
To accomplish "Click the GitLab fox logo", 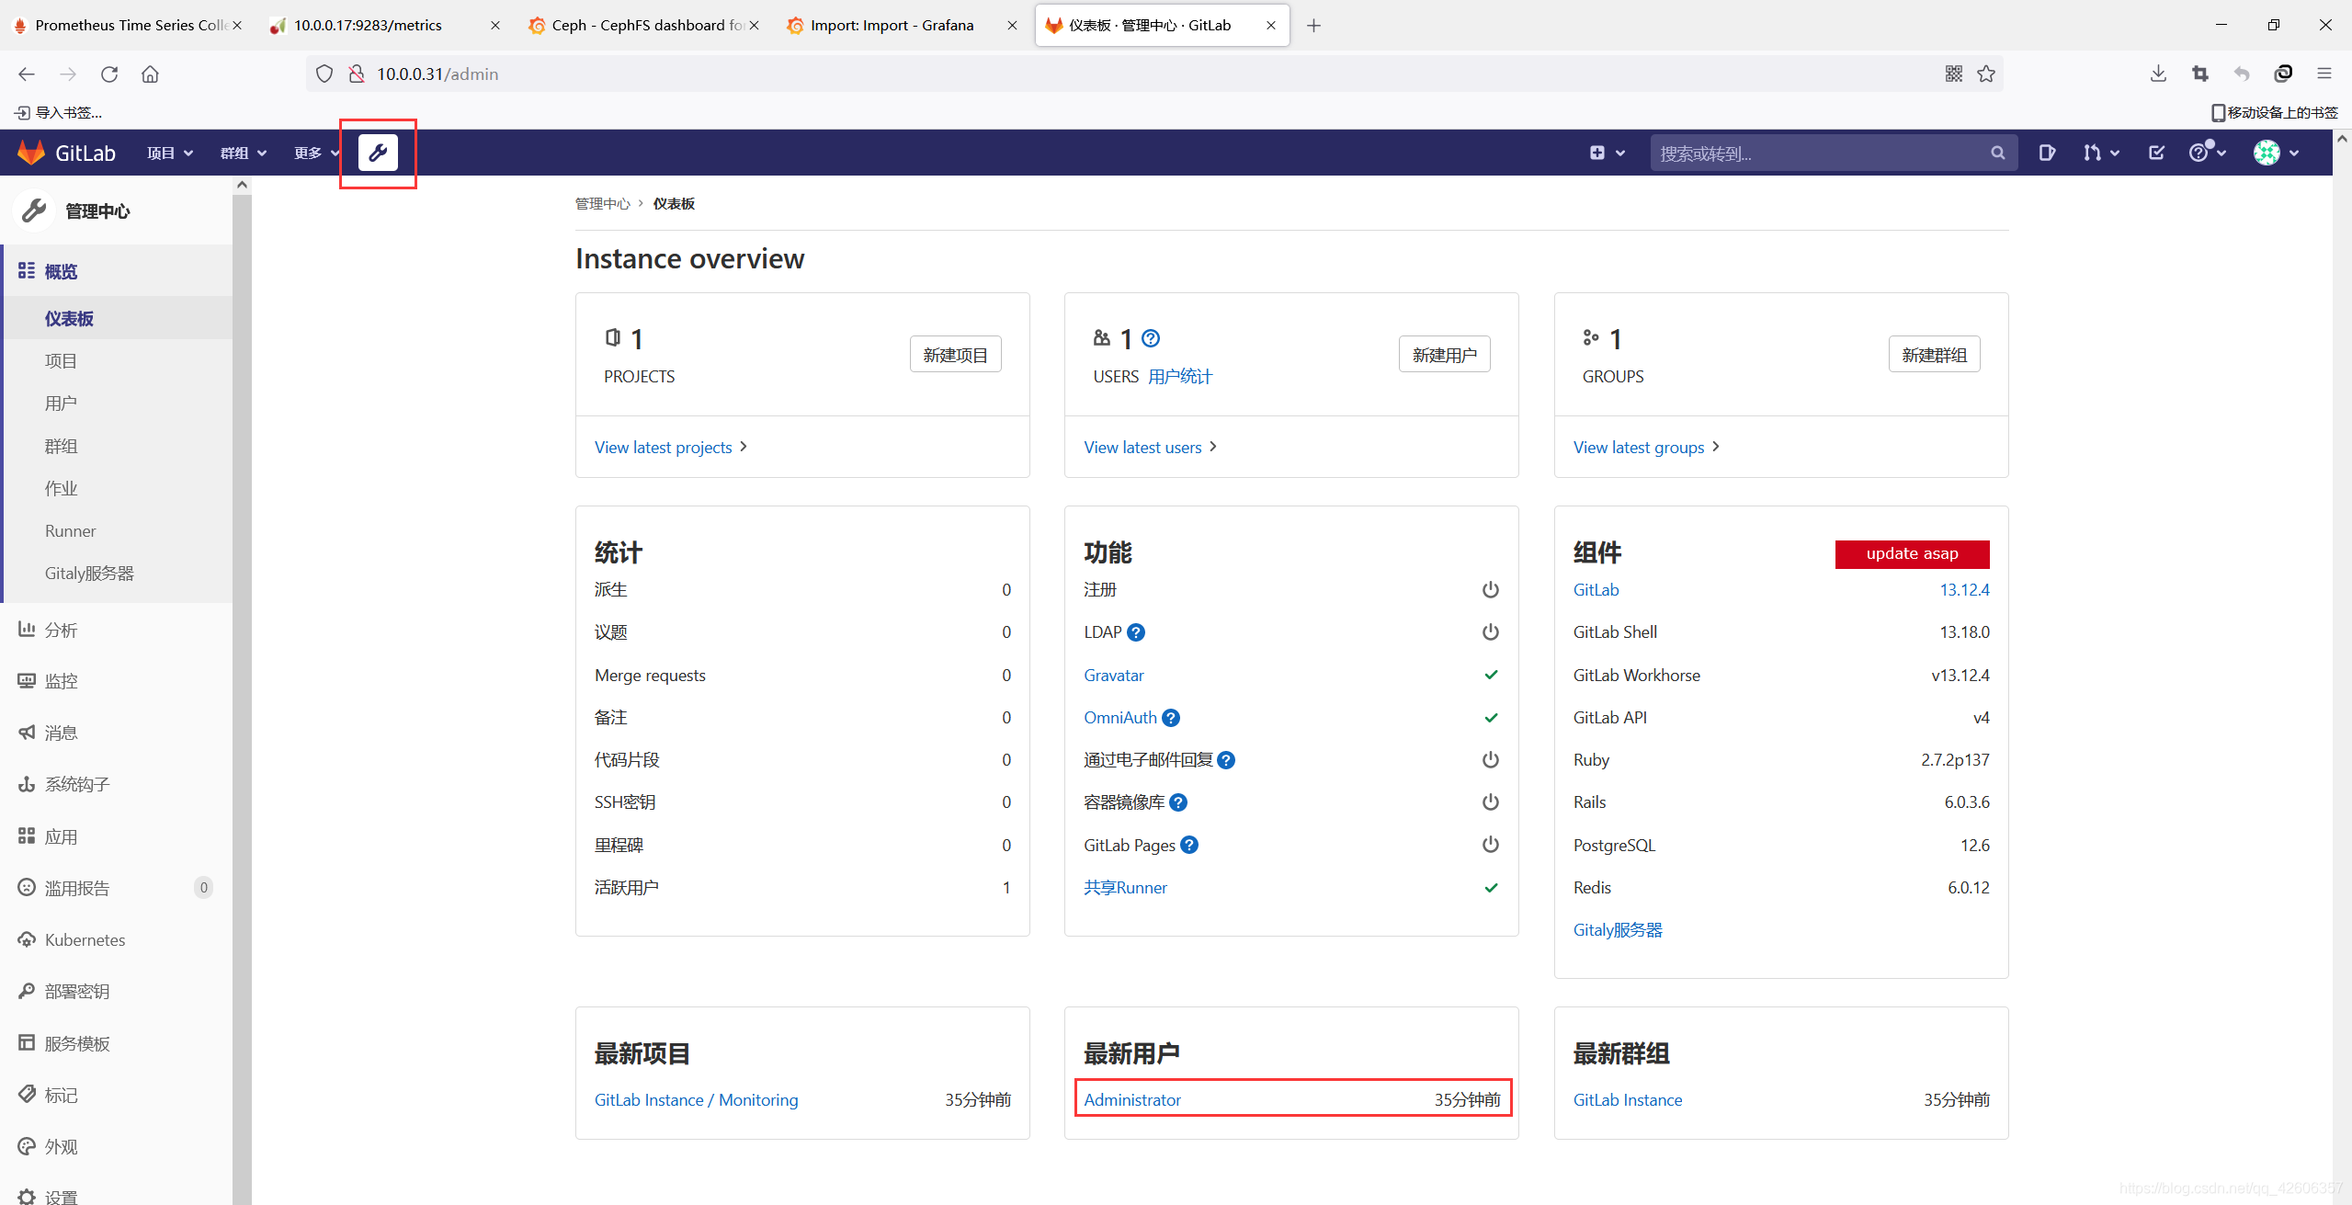I will coord(31,153).
